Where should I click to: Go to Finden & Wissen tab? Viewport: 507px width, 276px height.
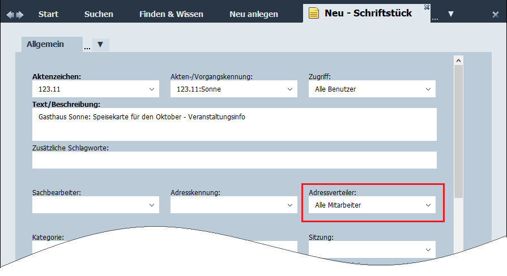pos(171,14)
